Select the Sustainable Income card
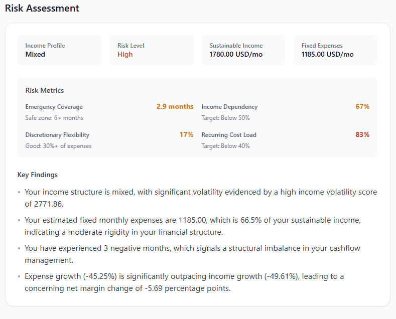Image resolution: width=396 pixels, height=319 pixels. tap(243, 50)
